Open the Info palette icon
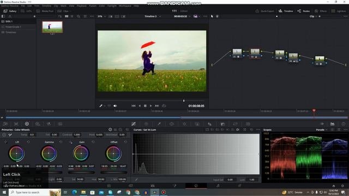Image resolution: width=349 pixels, height=196 pixels. pos(344,124)
